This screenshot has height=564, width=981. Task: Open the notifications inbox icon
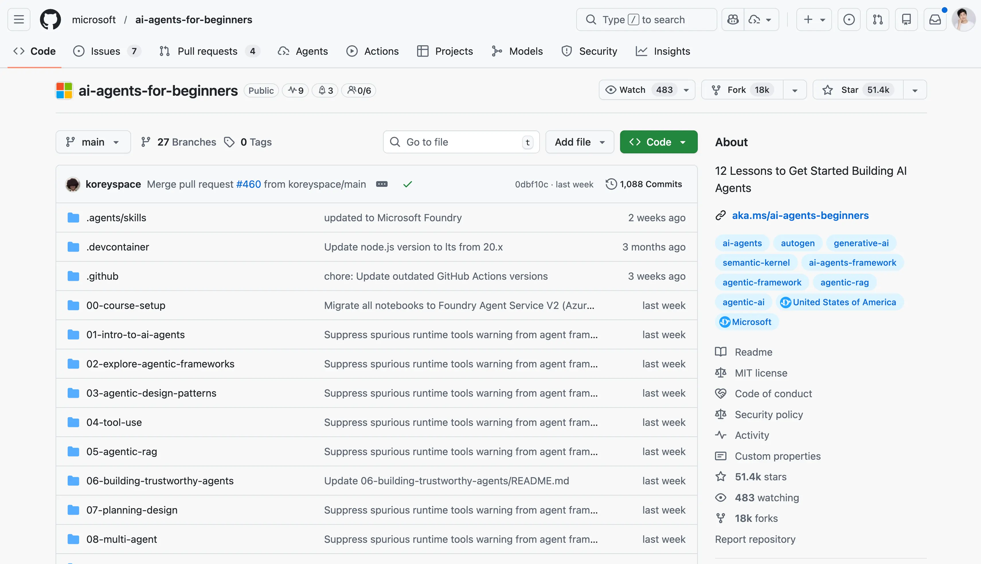point(935,19)
